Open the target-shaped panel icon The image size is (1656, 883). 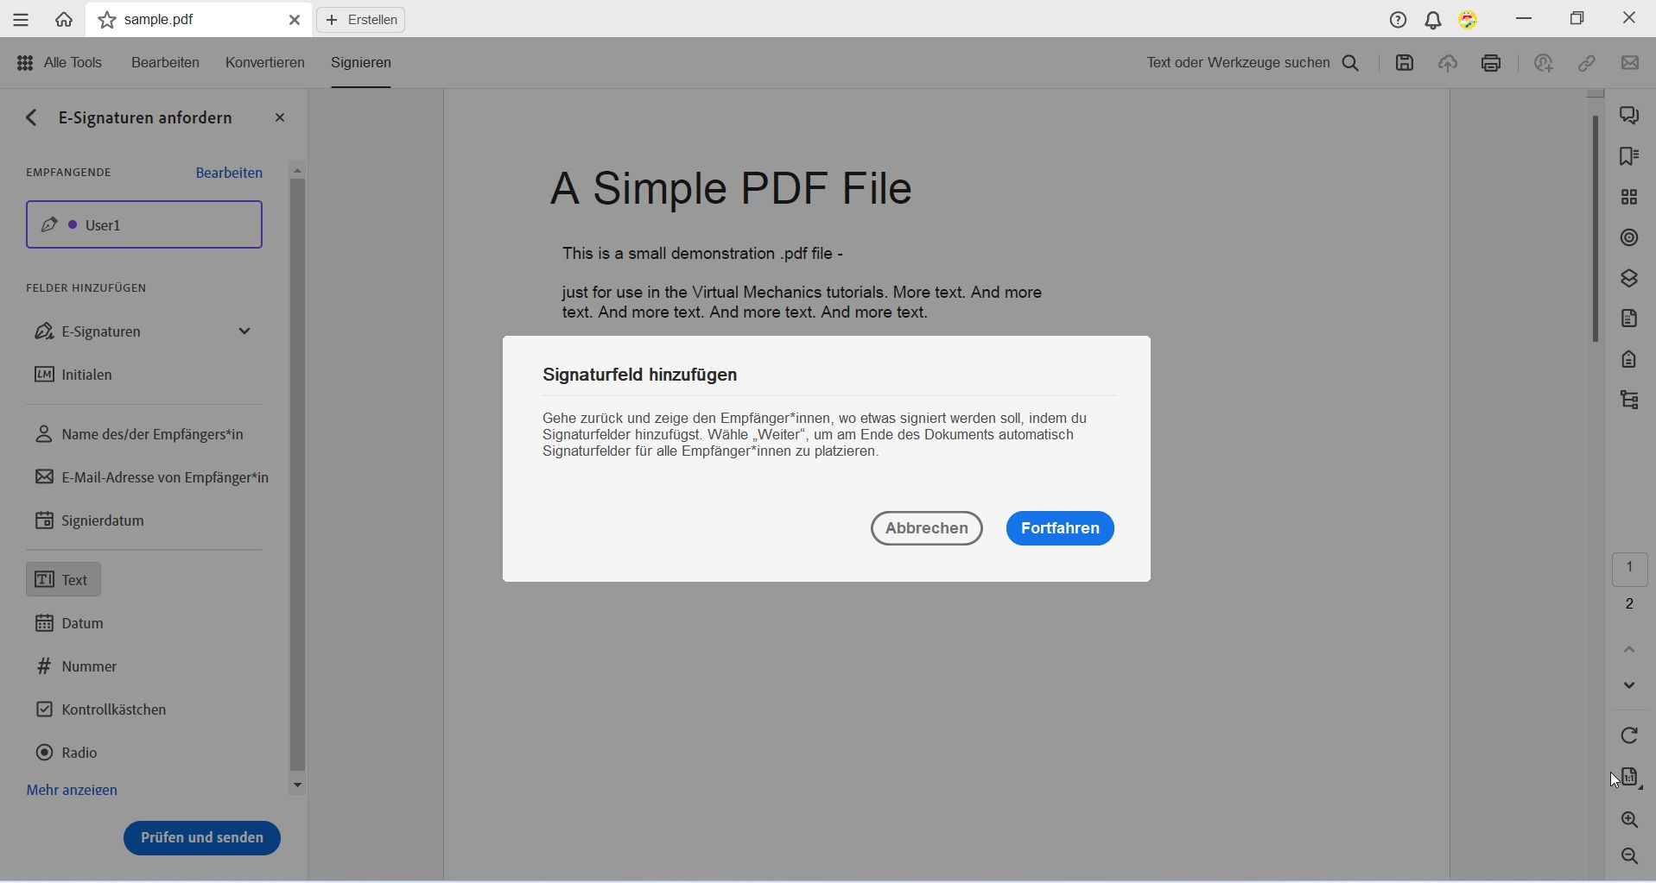click(x=1629, y=237)
